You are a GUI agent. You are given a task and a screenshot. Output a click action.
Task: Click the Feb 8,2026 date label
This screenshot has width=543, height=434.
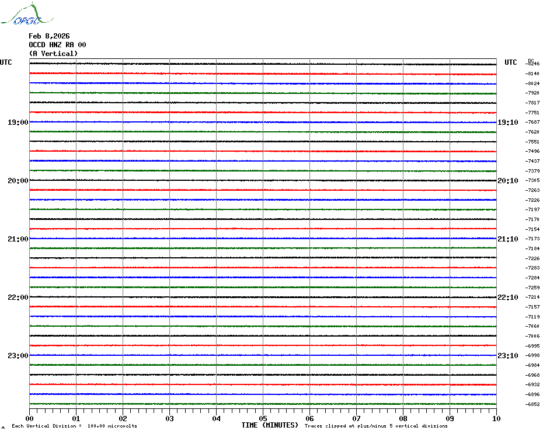pos(49,36)
